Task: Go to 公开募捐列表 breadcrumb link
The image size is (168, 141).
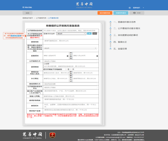Action: 41,18
